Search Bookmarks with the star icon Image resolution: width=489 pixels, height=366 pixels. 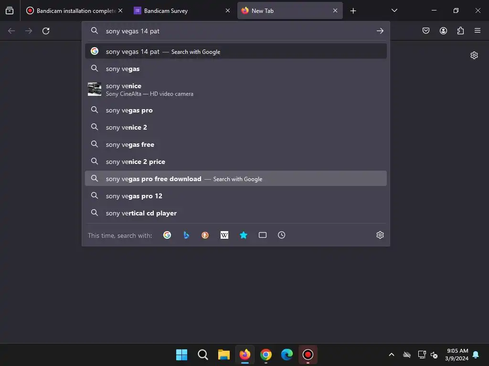[x=244, y=235]
